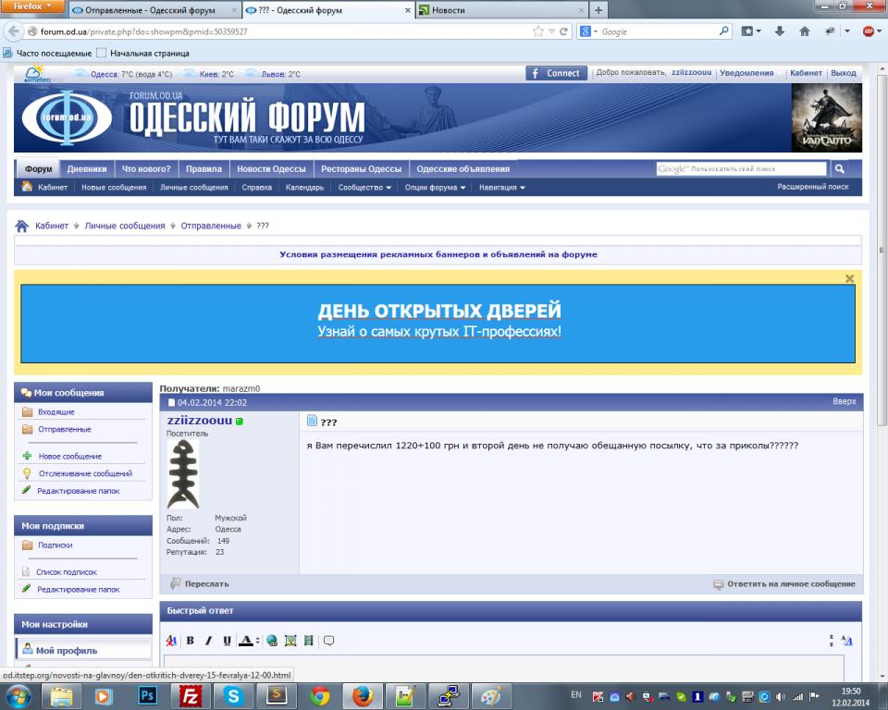This screenshot has height=710, width=888.
Task: Insert a link using the globe icon
Action: click(272, 641)
